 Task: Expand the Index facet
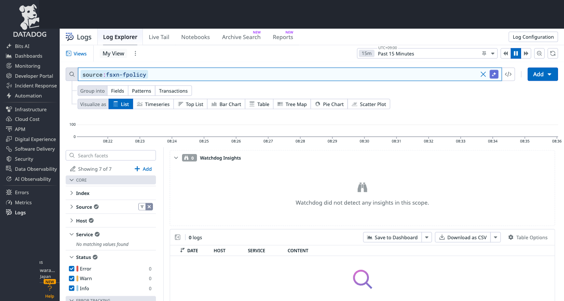coord(72,193)
